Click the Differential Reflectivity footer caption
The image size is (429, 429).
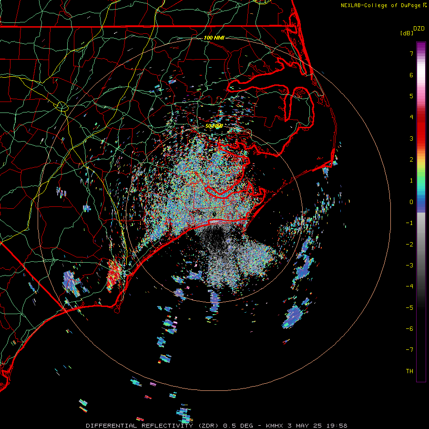[216, 426]
